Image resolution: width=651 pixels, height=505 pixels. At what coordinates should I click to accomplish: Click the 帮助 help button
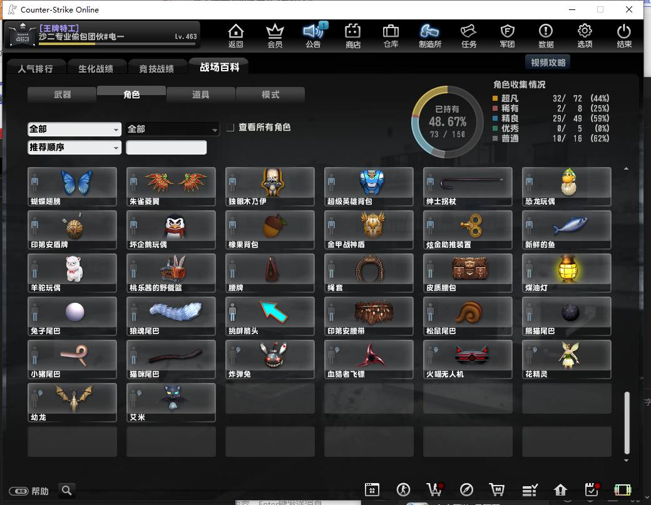coord(29,491)
